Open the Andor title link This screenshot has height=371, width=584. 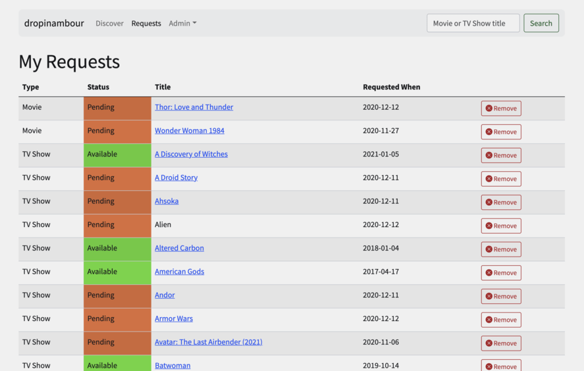point(165,295)
